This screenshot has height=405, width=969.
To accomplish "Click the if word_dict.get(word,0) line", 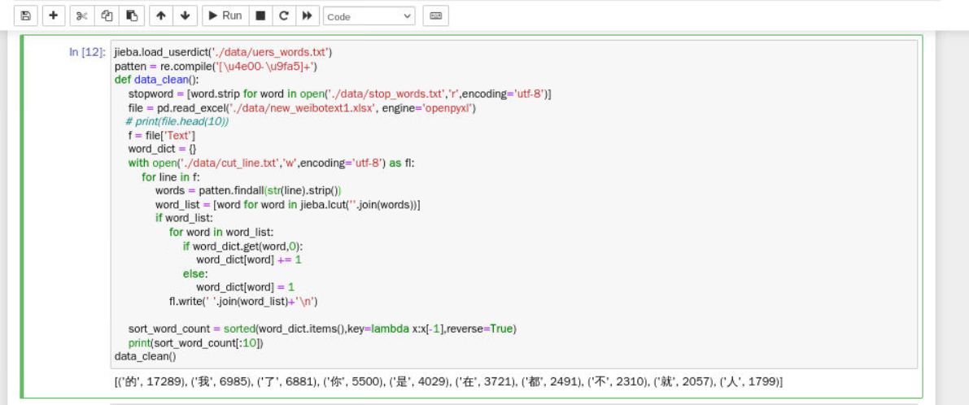I will point(243,246).
